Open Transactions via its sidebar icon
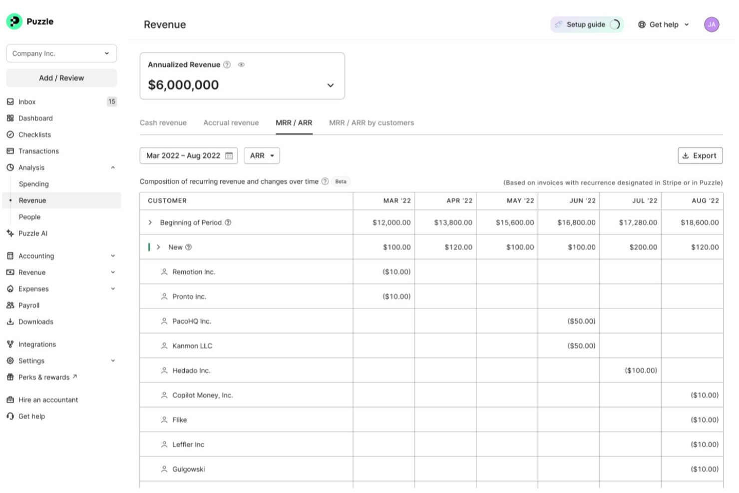Image resolution: width=739 pixels, height=493 pixels. pyautogui.click(x=10, y=151)
